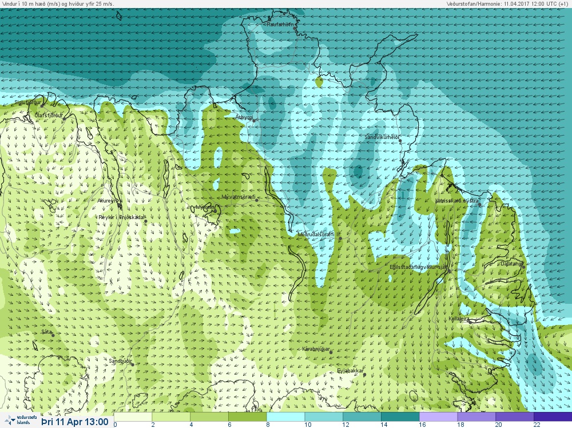Click the Mývatnsöræfi station label
This screenshot has height=428, width=572.
pyautogui.click(x=239, y=197)
